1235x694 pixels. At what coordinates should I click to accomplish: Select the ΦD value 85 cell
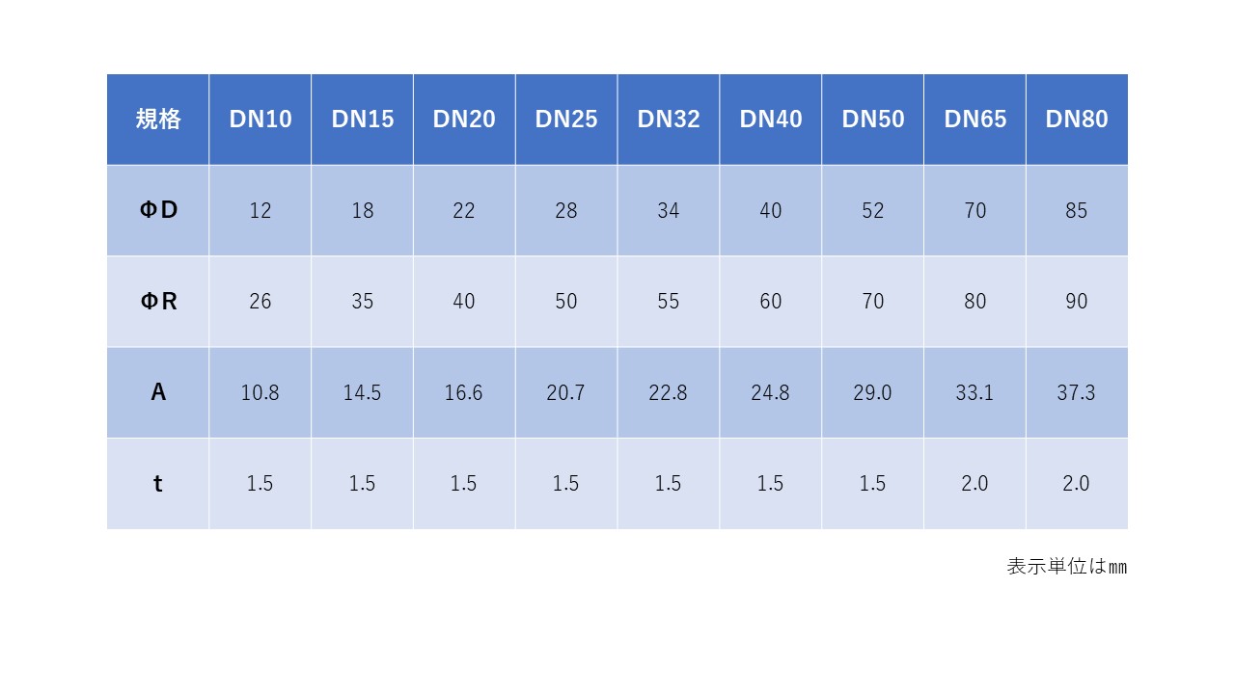click(1077, 210)
